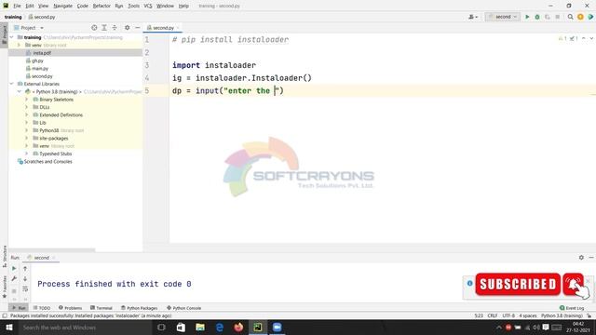The height and width of the screenshot is (335, 596).
Task: Click the 'second' run tab in Run panel
Action: [x=41, y=258]
